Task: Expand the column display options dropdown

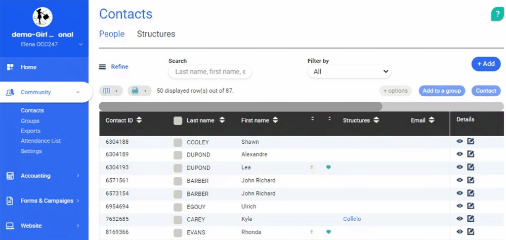Action: 111,91
